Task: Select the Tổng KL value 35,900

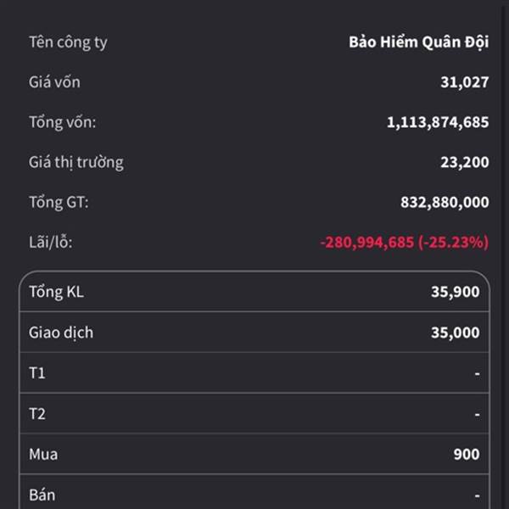Action: pos(455,292)
